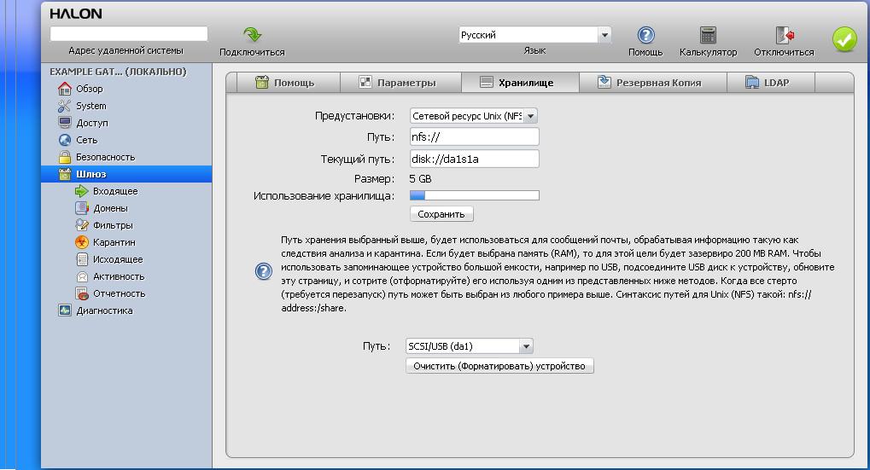Select the System tools icon in sidebar
This screenshot has width=870, height=470.
click(65, 106)
